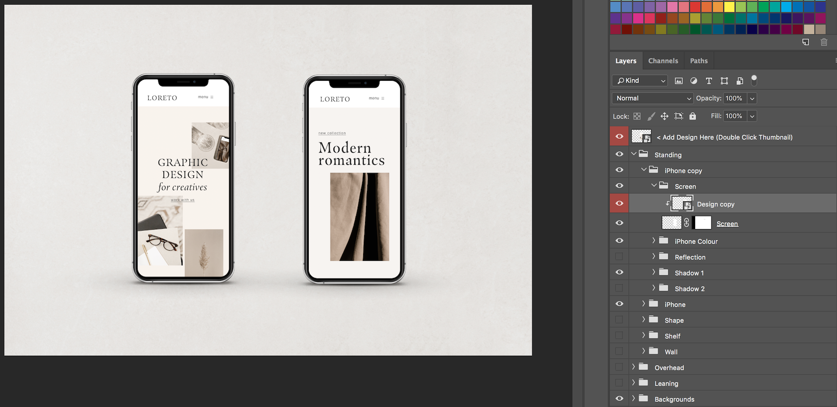837x407 pixels.
Task: Switch to the Channels tab
Action: click(x=663, y=61)
